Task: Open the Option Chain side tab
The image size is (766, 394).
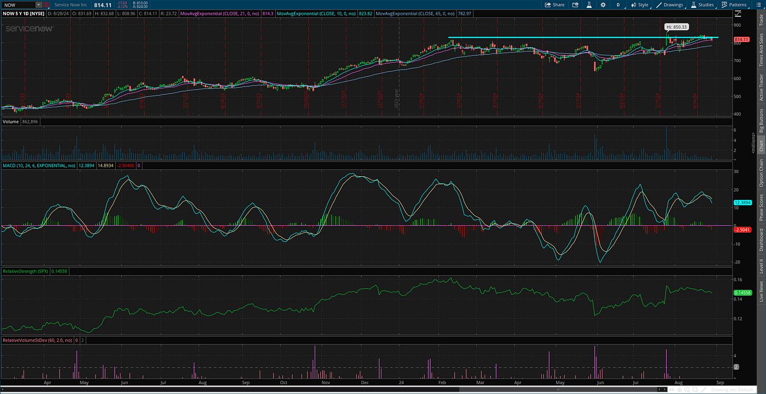Action: pyautogui.click(x=761, y=173)
